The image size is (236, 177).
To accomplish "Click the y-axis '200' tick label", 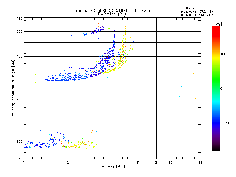I will coord(19,99).
